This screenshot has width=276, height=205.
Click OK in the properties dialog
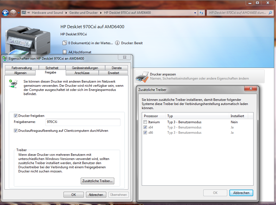click(74, 195)
